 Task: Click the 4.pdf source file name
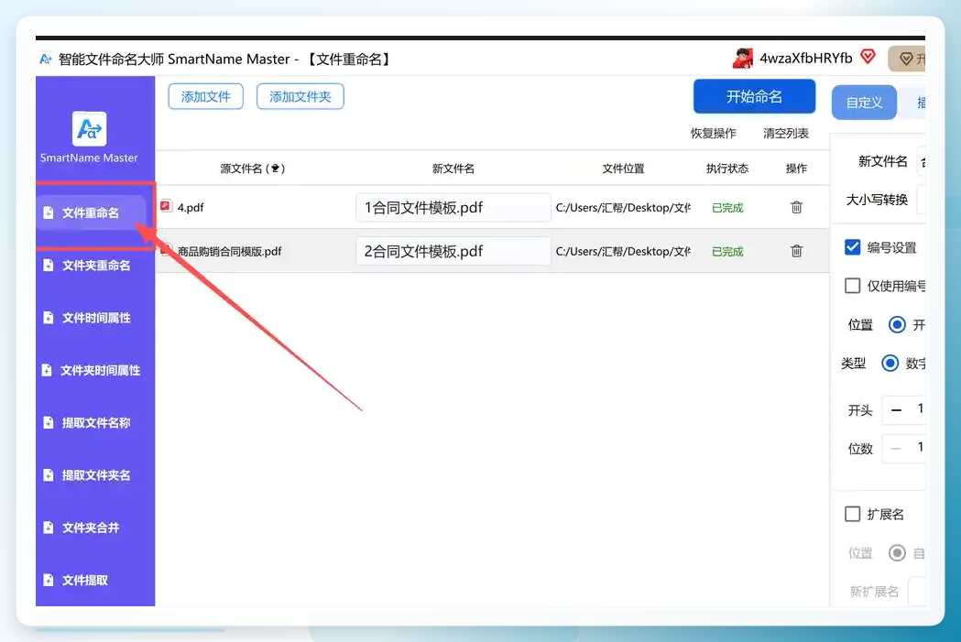pyautogui.click(x=191, y=208)
